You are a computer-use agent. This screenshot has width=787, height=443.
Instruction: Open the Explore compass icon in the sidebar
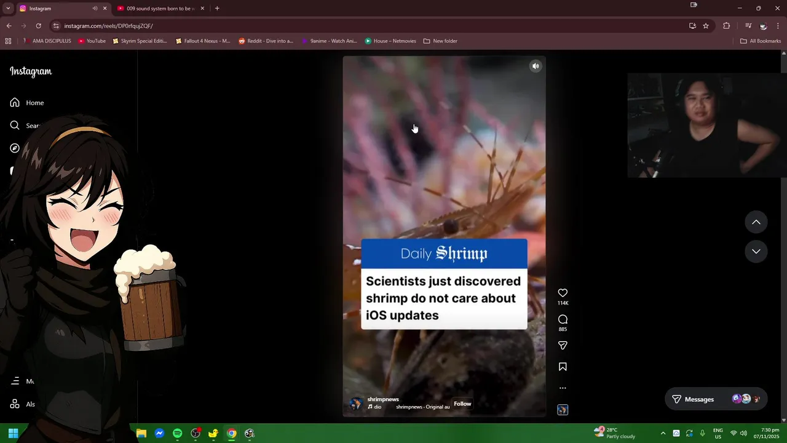(15, 148)
